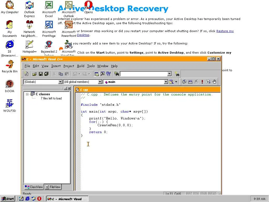Open the Find combo box dropdown

point(169,74)
